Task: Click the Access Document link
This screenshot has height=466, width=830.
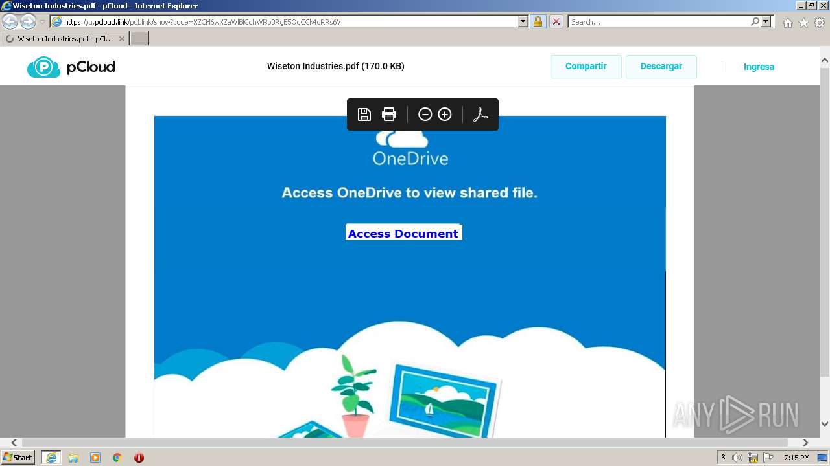Action: click(403, 233)
